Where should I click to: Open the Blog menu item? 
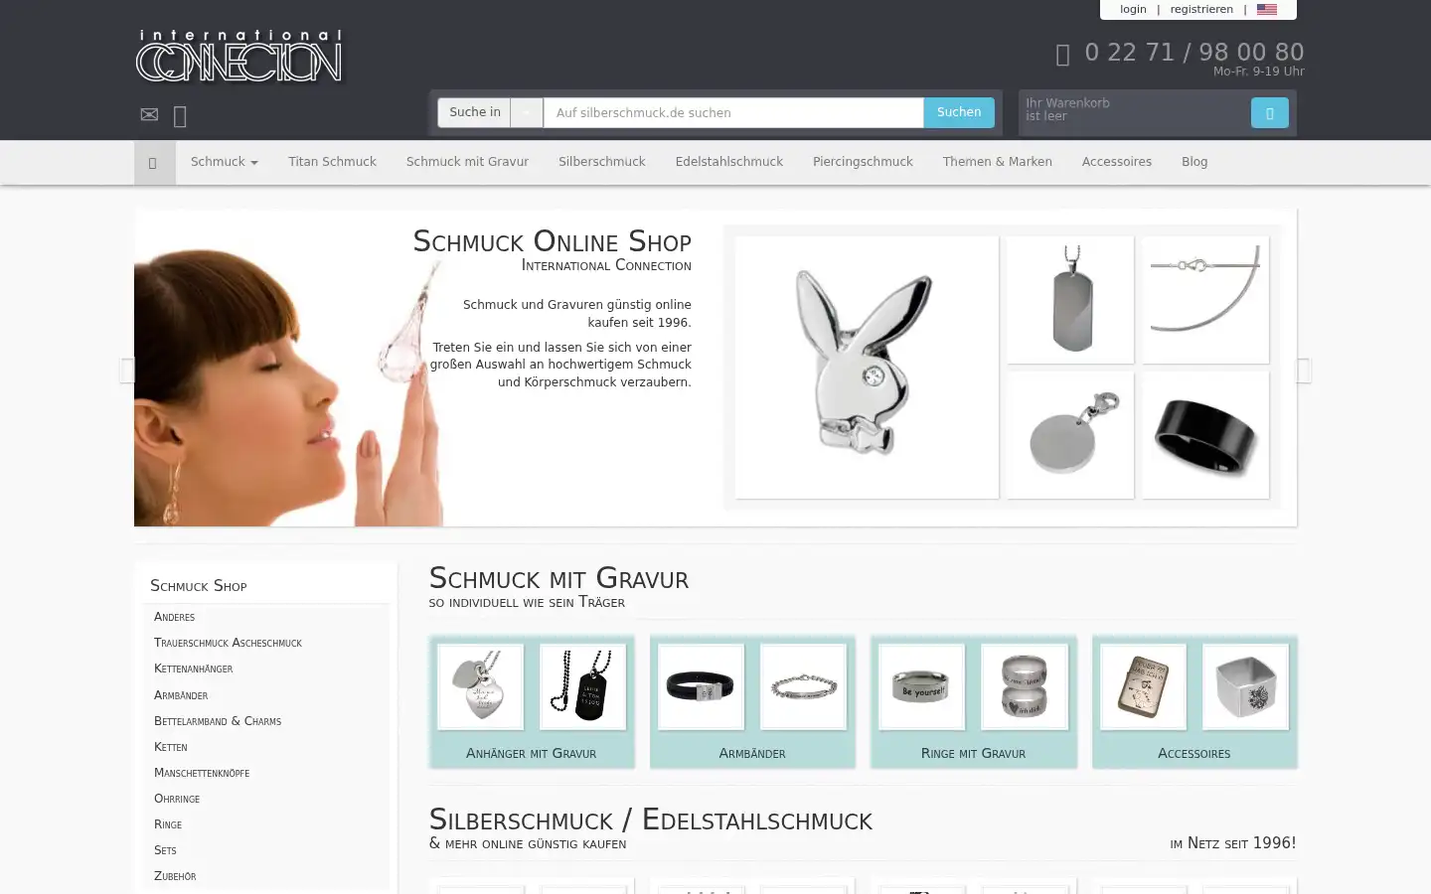(1194, 162)
